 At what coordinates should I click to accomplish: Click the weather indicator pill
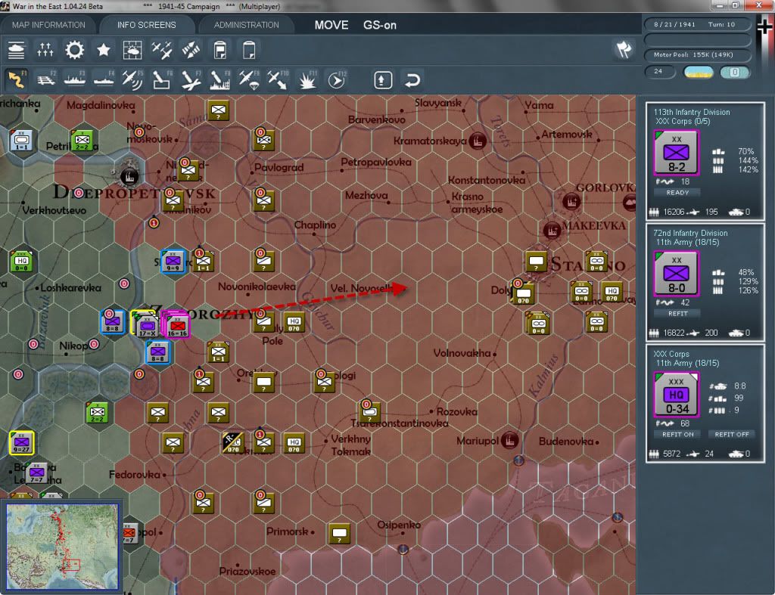point(698,73)
